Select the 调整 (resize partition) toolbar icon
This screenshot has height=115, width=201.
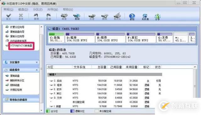64,17
